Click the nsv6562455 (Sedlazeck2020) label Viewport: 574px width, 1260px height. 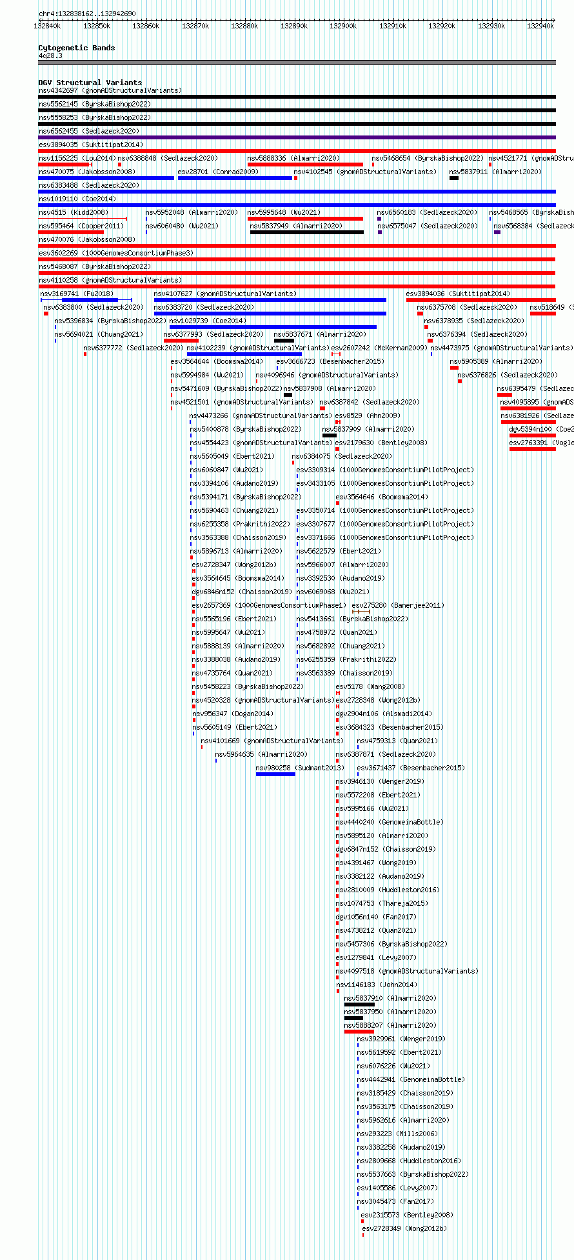(x=88, y=131)
